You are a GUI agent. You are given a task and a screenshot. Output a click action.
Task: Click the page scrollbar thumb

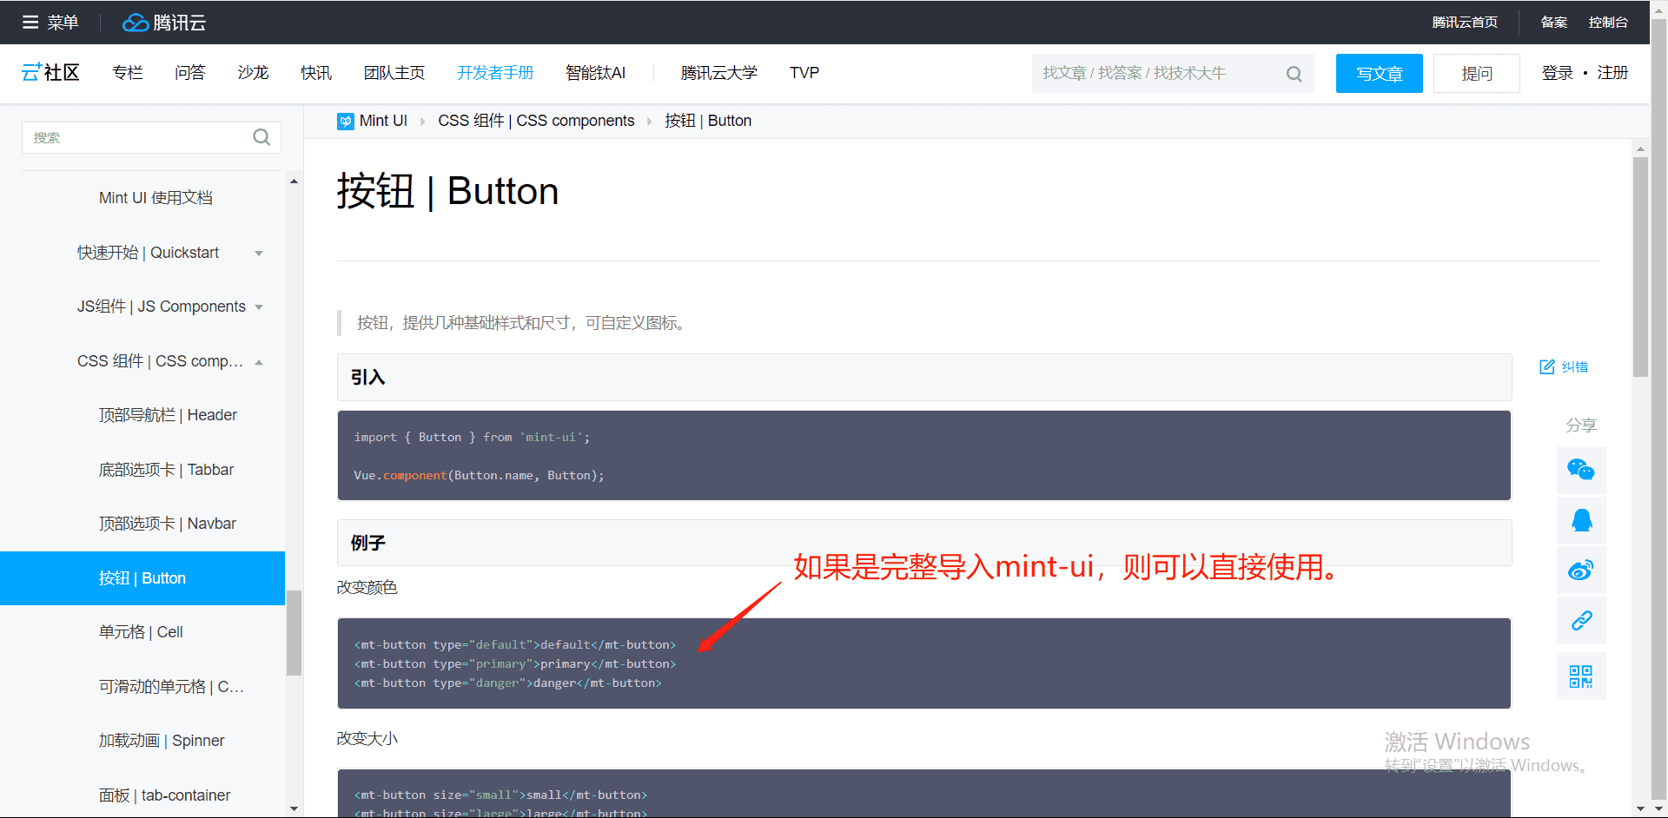pyautogui.click(x=1640, y=267)
